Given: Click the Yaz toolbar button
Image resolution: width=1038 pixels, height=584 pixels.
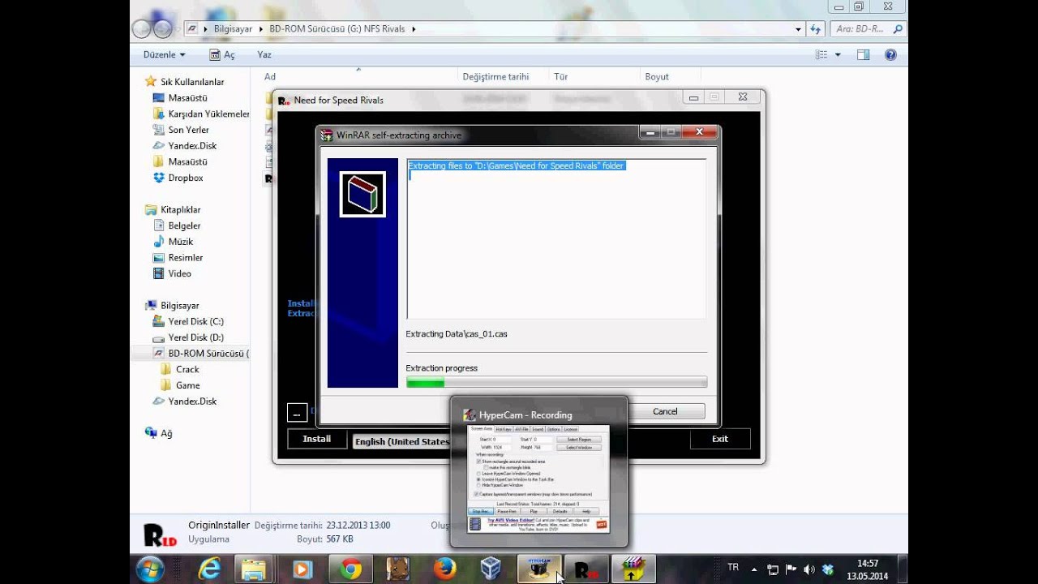Looking at the screenshot, I should tap(264, 54).
